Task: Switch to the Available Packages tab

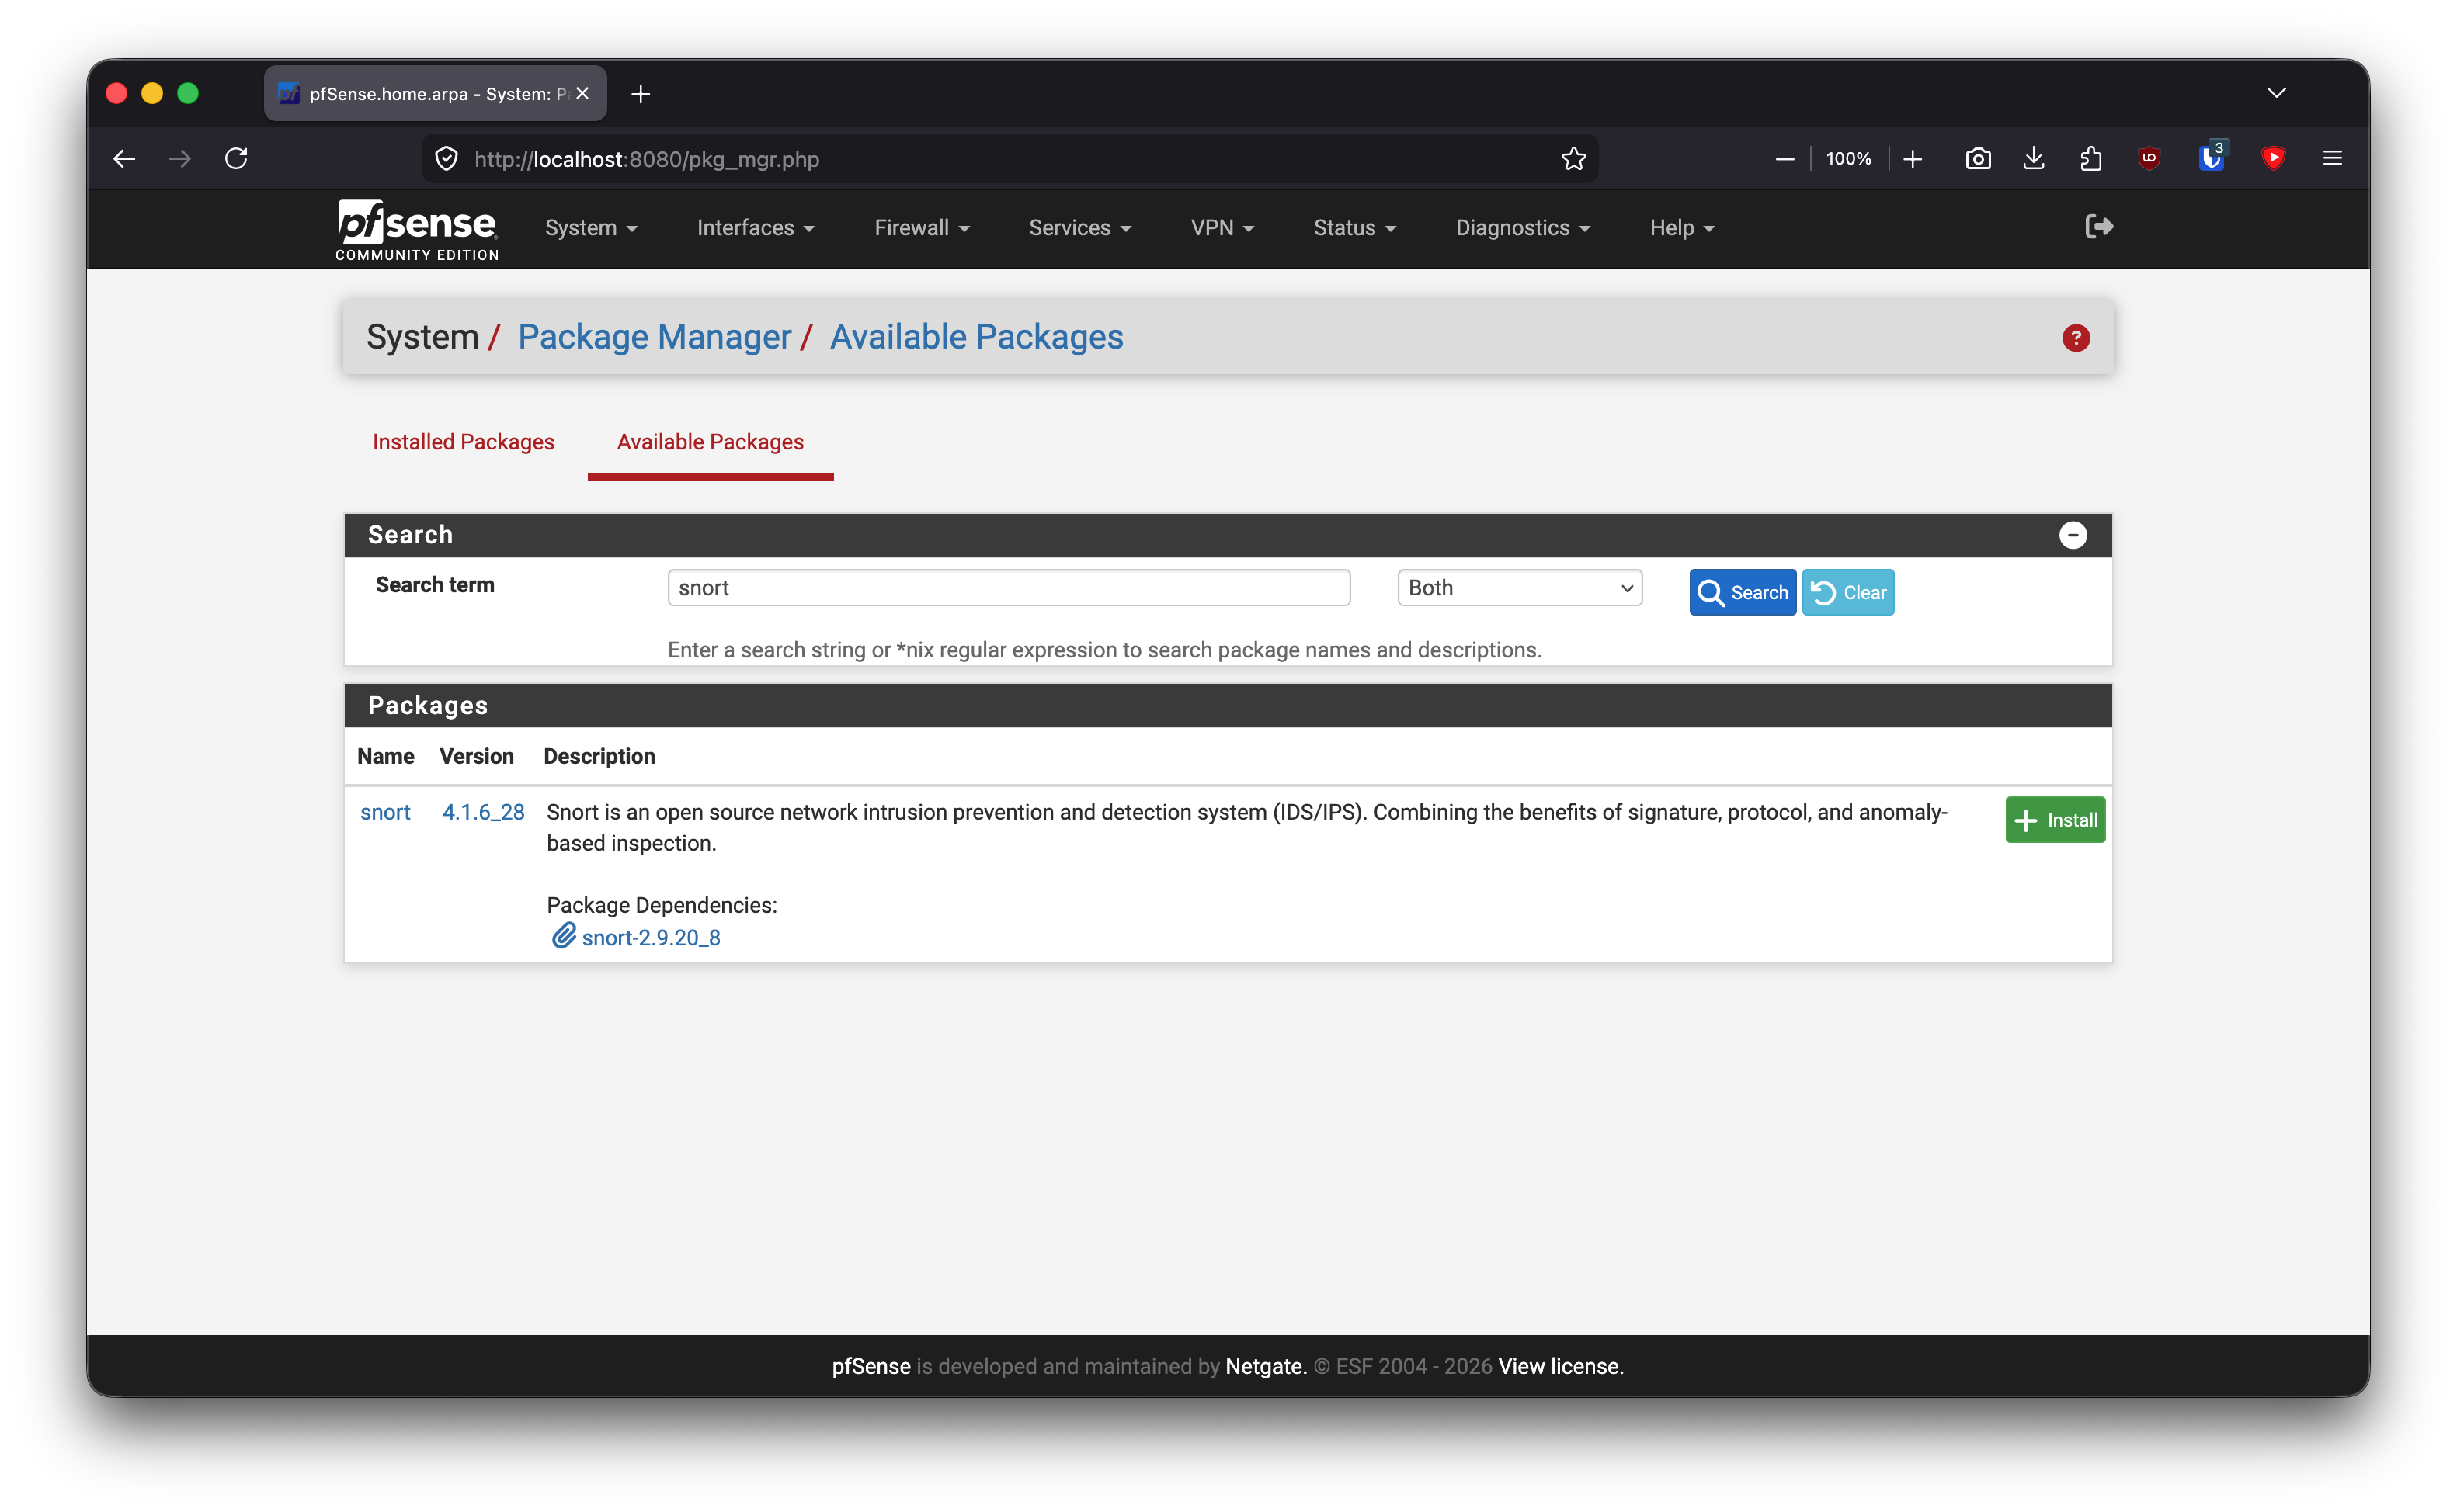Action: [711, 442]
